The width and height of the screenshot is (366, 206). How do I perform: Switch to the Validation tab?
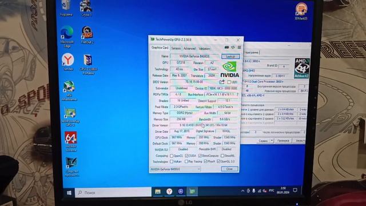coord(204,49)
